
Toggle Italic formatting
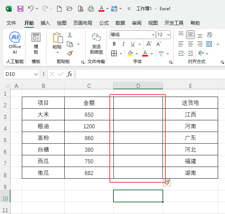(x=124, y=44)
